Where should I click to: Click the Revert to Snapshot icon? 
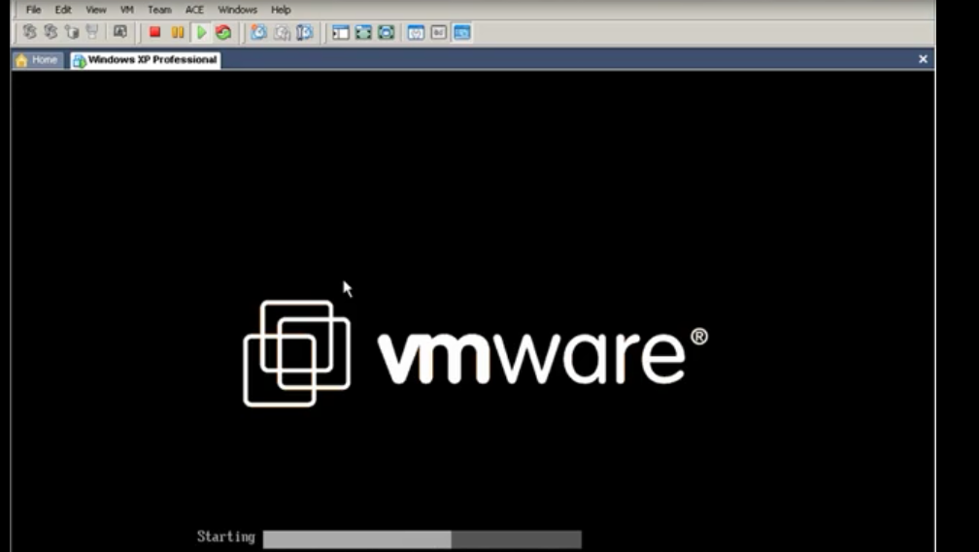click(282, 32)
